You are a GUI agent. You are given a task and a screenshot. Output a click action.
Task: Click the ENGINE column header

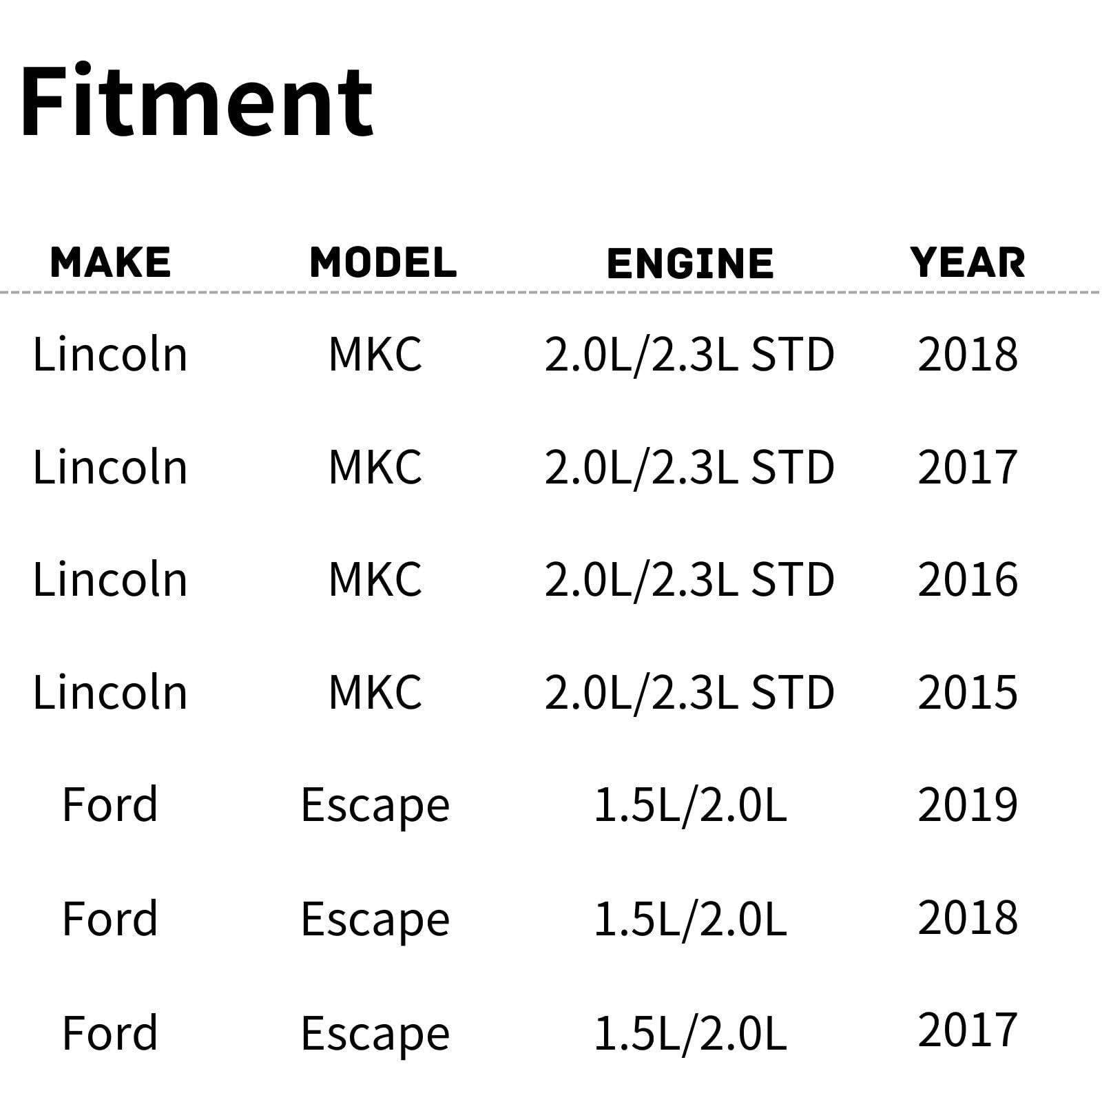690,263
